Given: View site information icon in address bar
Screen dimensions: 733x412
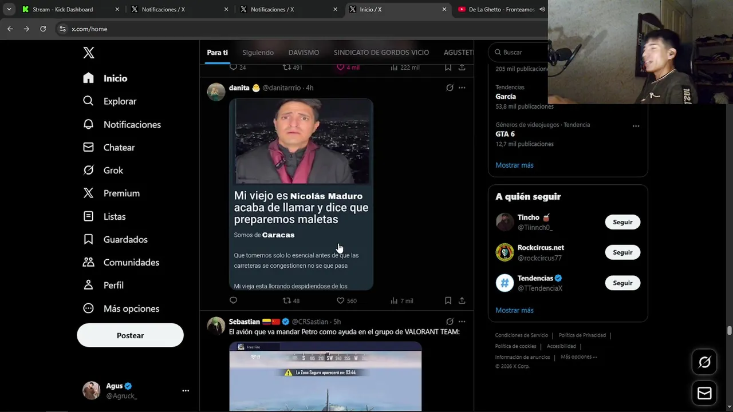Looking at the screenshot, I should 62,29.
